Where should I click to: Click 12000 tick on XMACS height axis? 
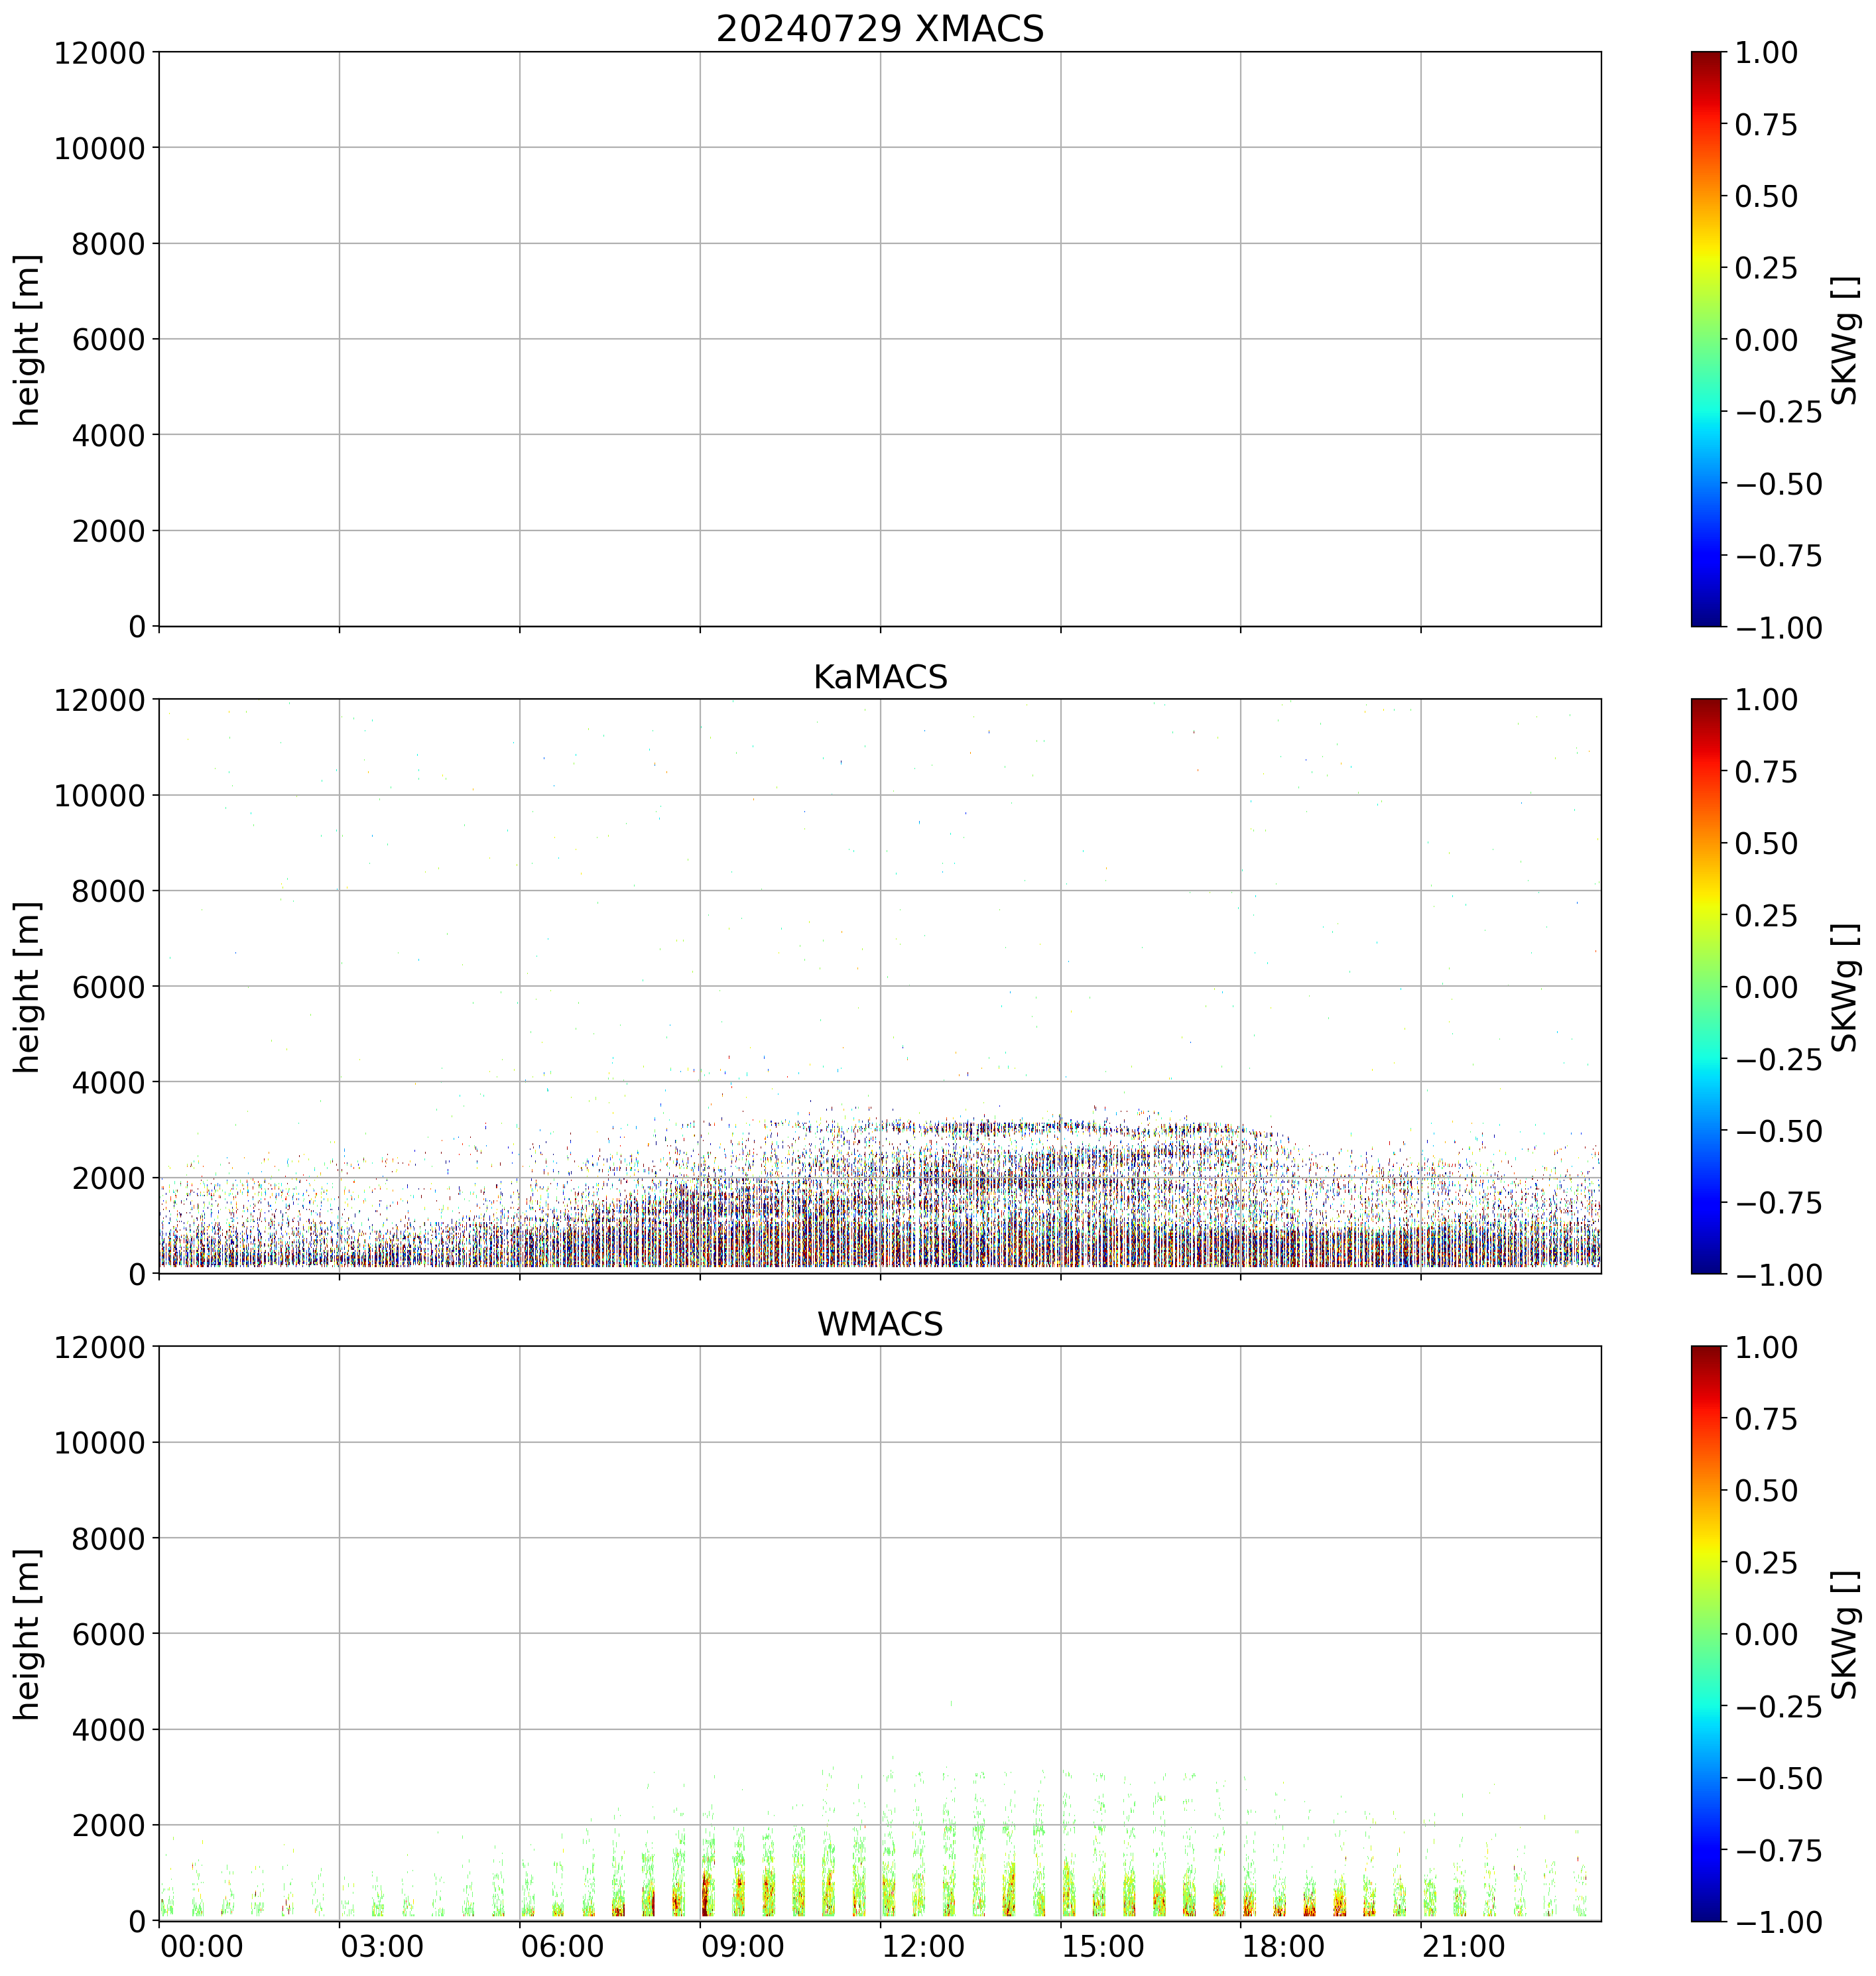click(x=99, y=52)
